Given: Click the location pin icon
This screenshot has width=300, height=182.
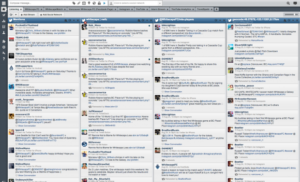Looking at the screenshot, I should (89, 3).
